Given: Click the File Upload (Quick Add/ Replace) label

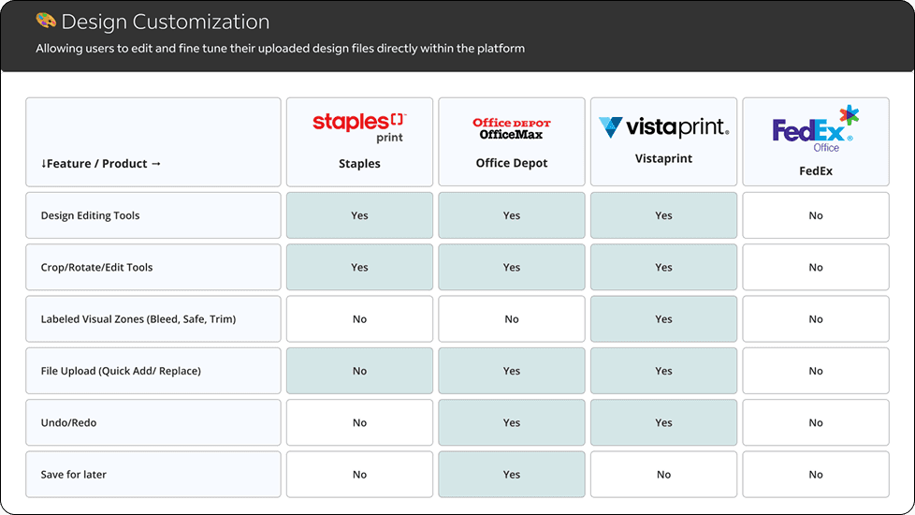Looking at the screenshot, I should click(121, 371).
